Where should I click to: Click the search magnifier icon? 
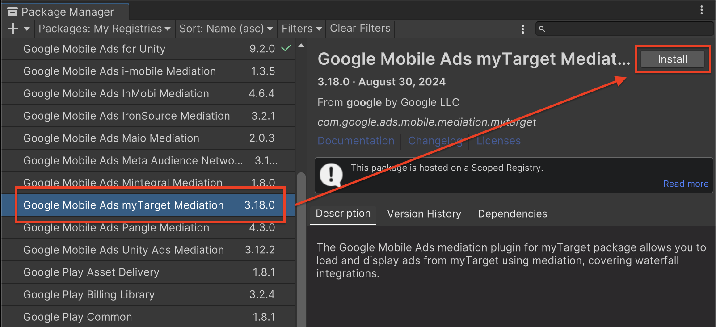[542, 29]
